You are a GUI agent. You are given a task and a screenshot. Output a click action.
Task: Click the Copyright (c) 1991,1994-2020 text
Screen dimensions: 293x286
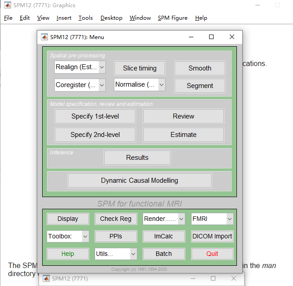point(139,269)
